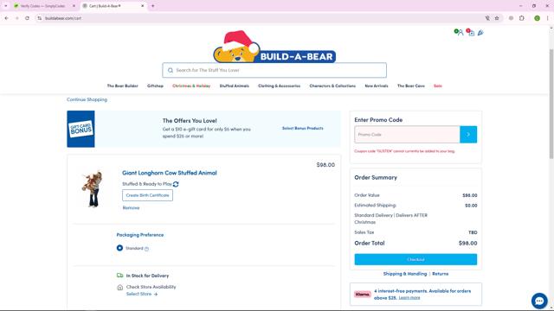Click the search magnifier icon

click(171, 70)
